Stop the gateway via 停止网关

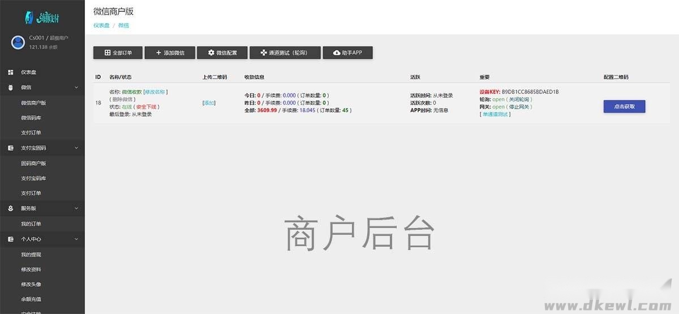point(519,106)
